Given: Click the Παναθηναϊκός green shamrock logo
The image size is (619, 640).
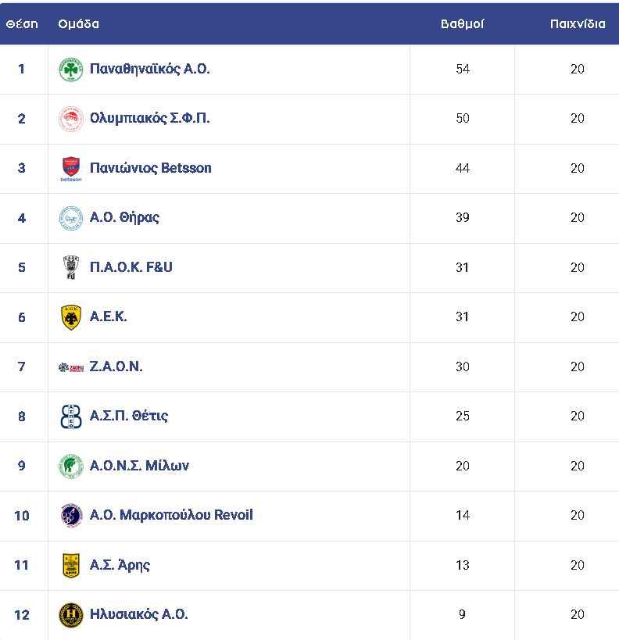Looking at the screenshot, I should pos(71,70).
